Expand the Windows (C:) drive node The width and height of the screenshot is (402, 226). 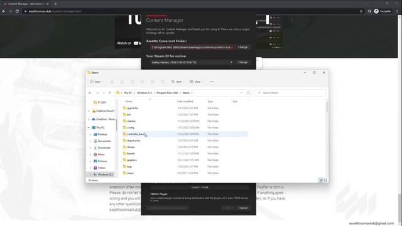(90, 175)
